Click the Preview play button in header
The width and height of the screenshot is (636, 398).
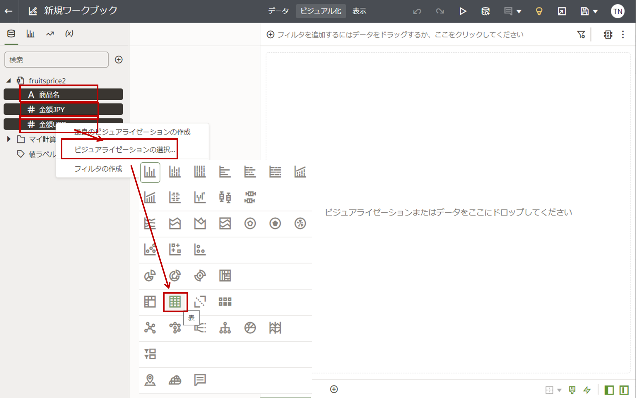(x=463, y=11)
